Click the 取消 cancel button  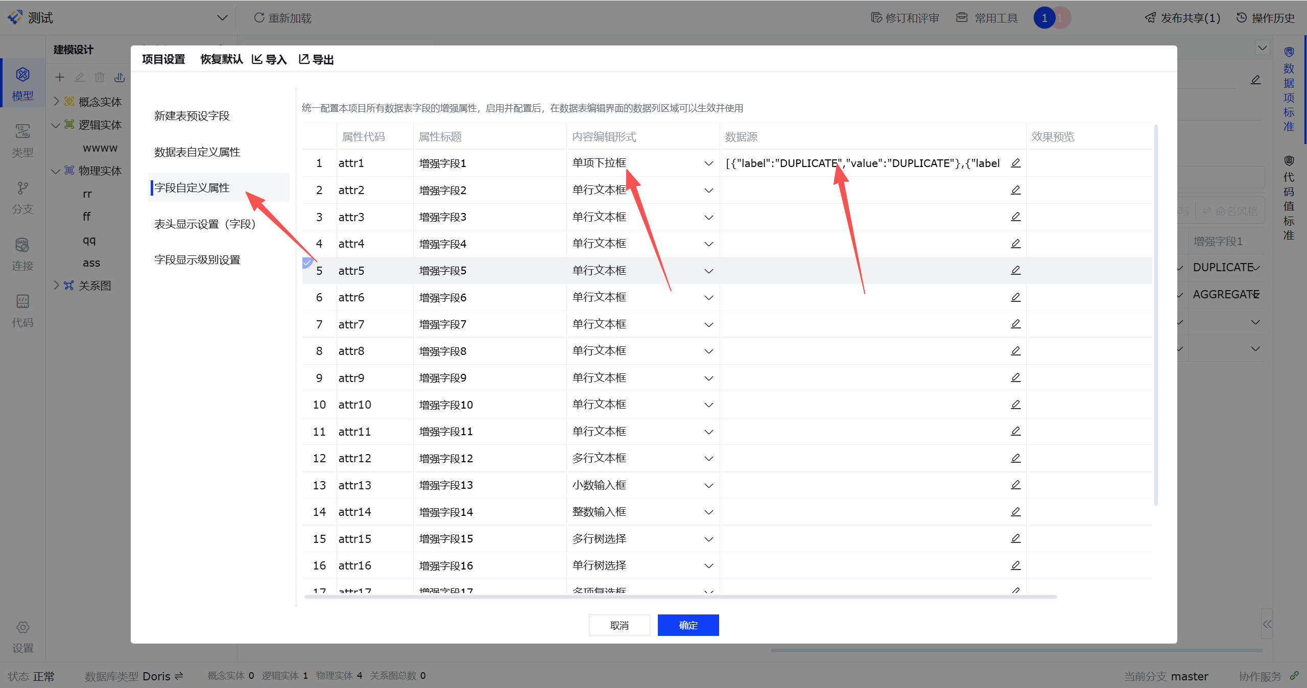point(619,625)
